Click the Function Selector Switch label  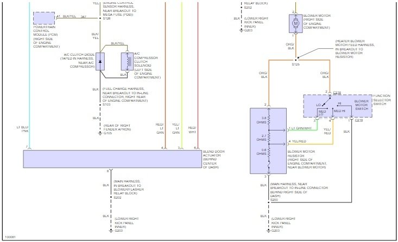pyautogui.click(x=382, y=100)
